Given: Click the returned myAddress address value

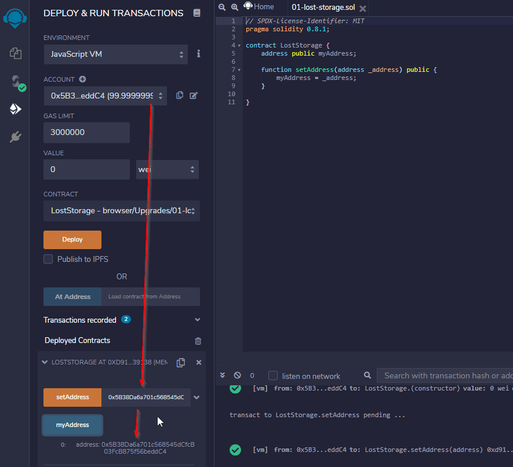Looking at the screenshot, I should [x=135, y=448].
